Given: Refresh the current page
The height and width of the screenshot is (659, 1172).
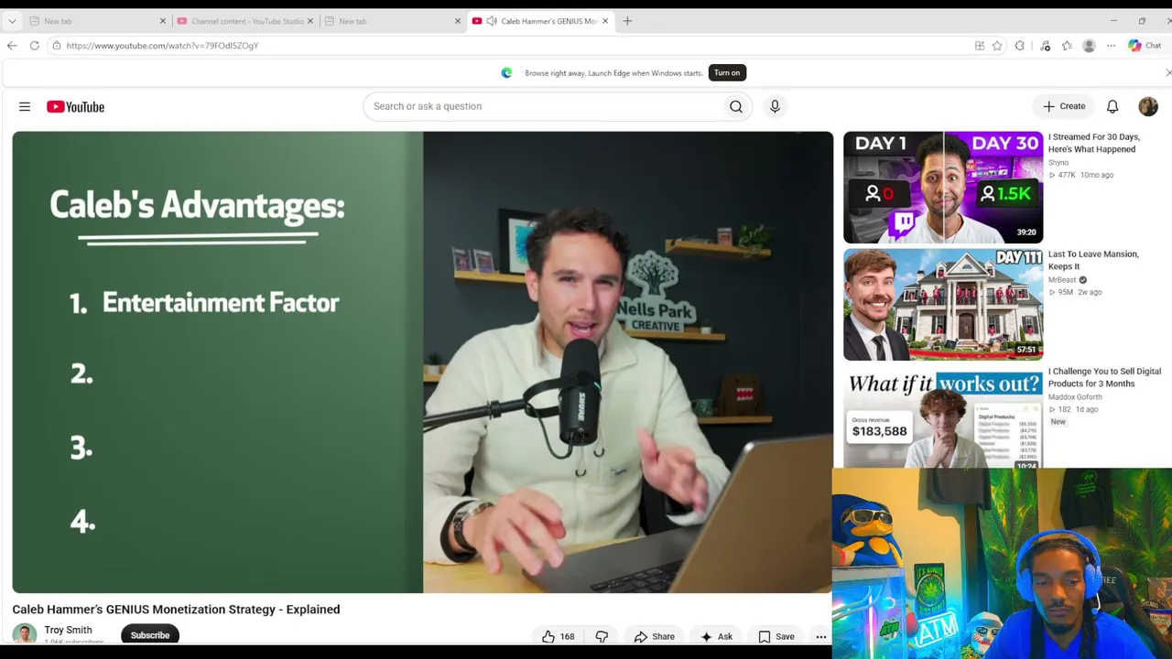Looking at the screenshot, I should (x=34, y=46).
